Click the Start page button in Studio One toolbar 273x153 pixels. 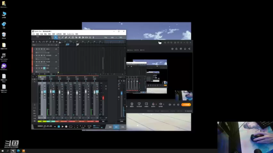[x=106, y=37]
